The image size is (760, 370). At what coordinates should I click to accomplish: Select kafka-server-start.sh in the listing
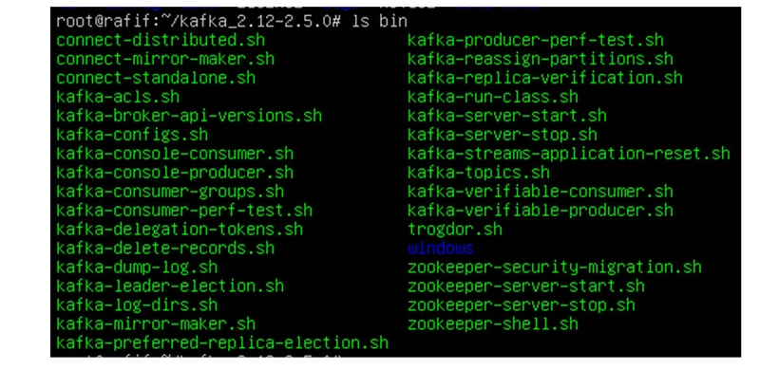506,116
